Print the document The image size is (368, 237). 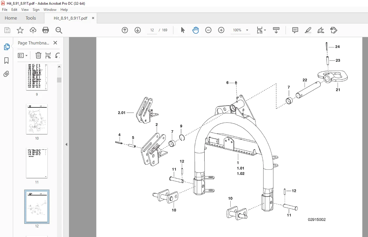tap(46, 30)
